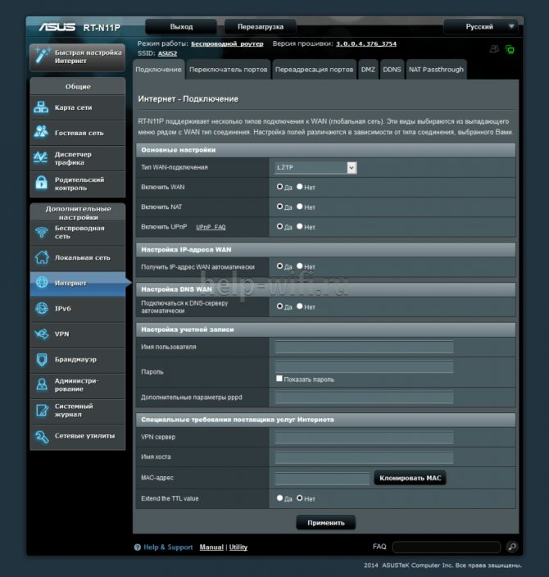Open the VPN sidebar icon

[x=42, y=334]
